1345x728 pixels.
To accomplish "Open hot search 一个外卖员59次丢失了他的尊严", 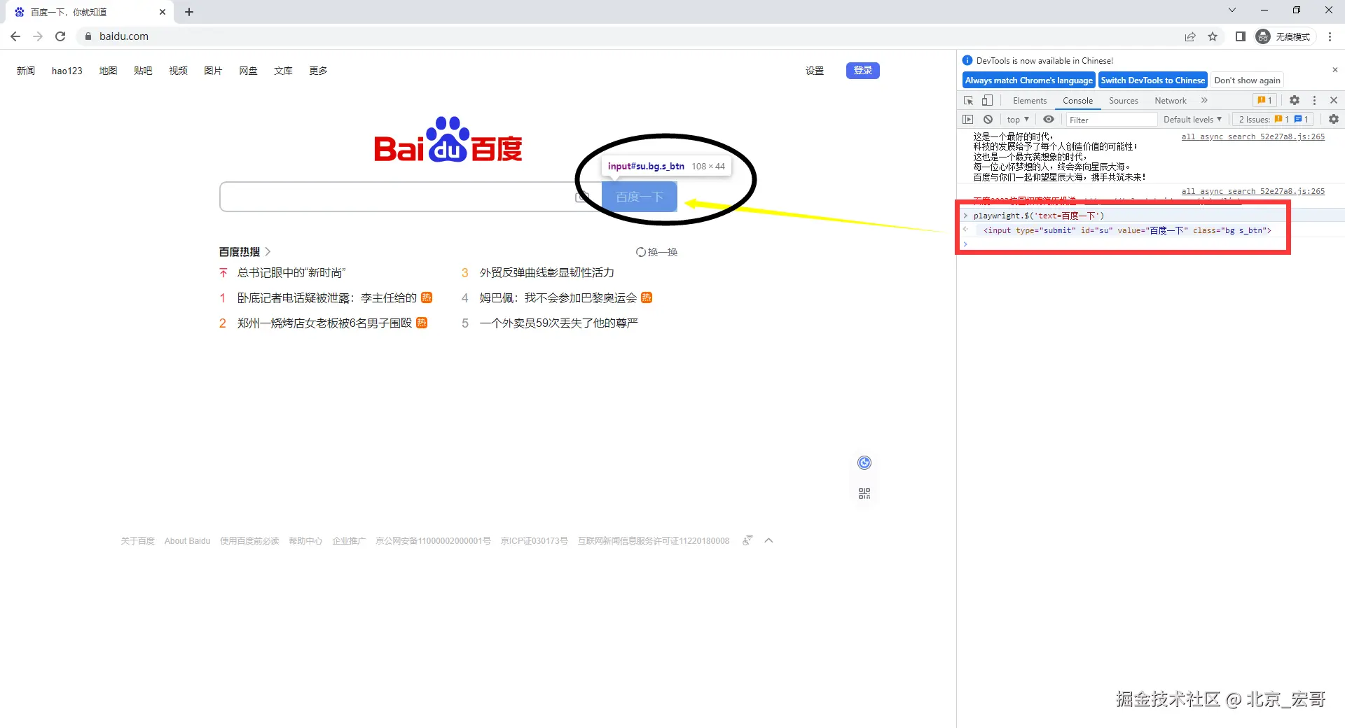I will [x=558, y=323].
